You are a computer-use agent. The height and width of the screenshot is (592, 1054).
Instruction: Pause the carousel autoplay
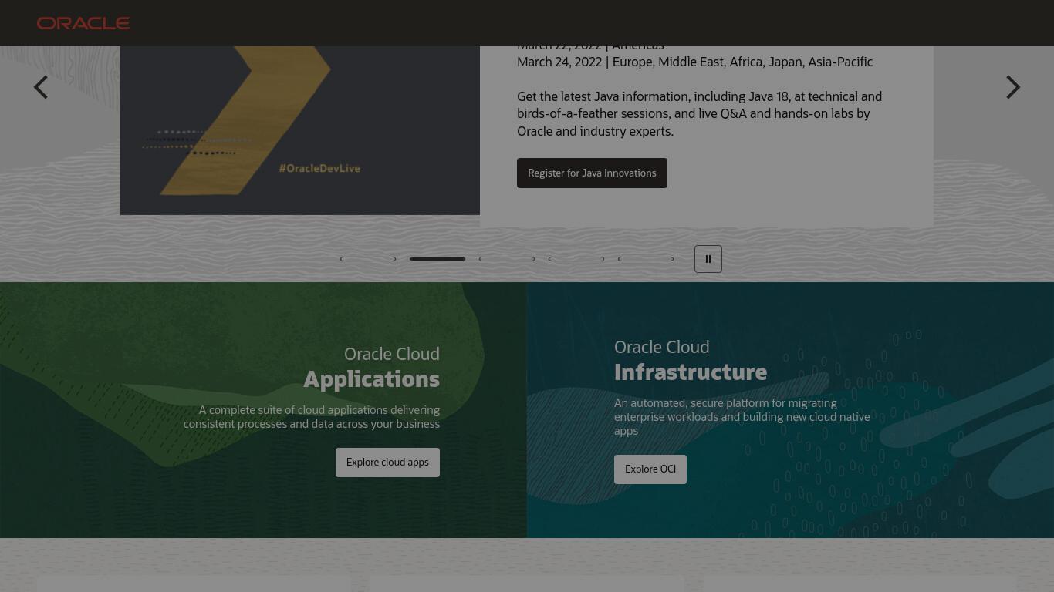pos(708,259)
